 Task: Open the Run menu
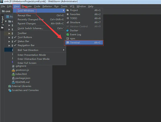point(56,6)
